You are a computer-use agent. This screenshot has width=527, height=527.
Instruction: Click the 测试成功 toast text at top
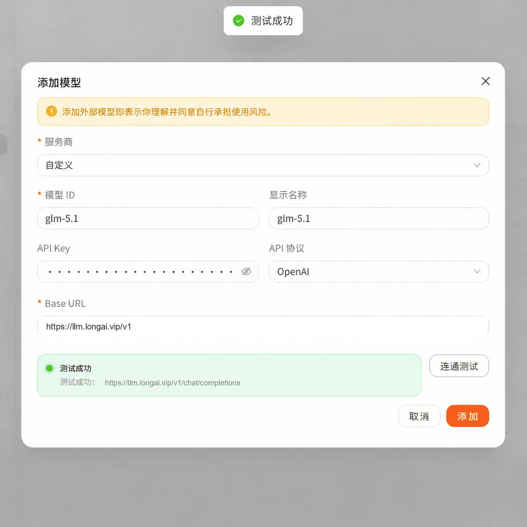tap(272, 21)
